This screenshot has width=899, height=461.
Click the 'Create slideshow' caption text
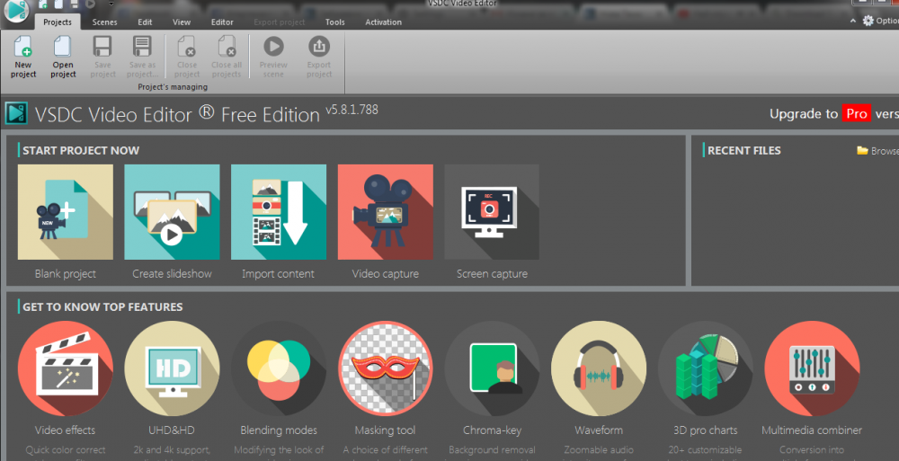tap(172, 274)
